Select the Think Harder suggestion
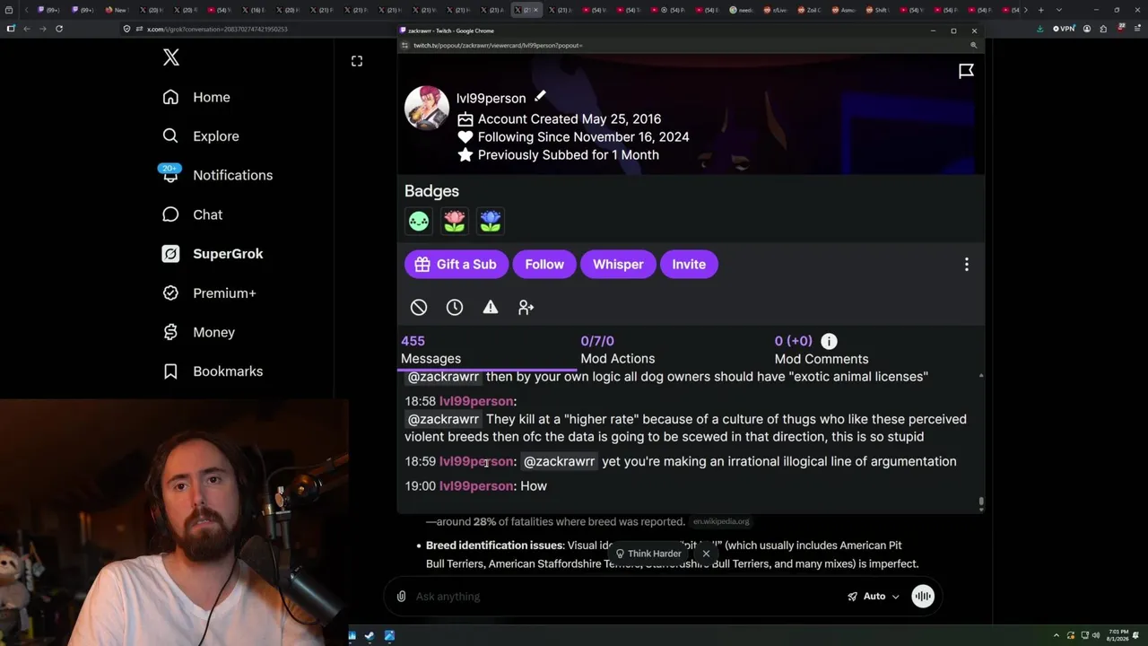Screen dimensions: 1148x646 point(648,554)
